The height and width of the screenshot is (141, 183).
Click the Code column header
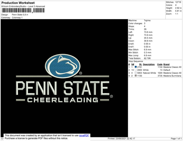click(160, 64)
